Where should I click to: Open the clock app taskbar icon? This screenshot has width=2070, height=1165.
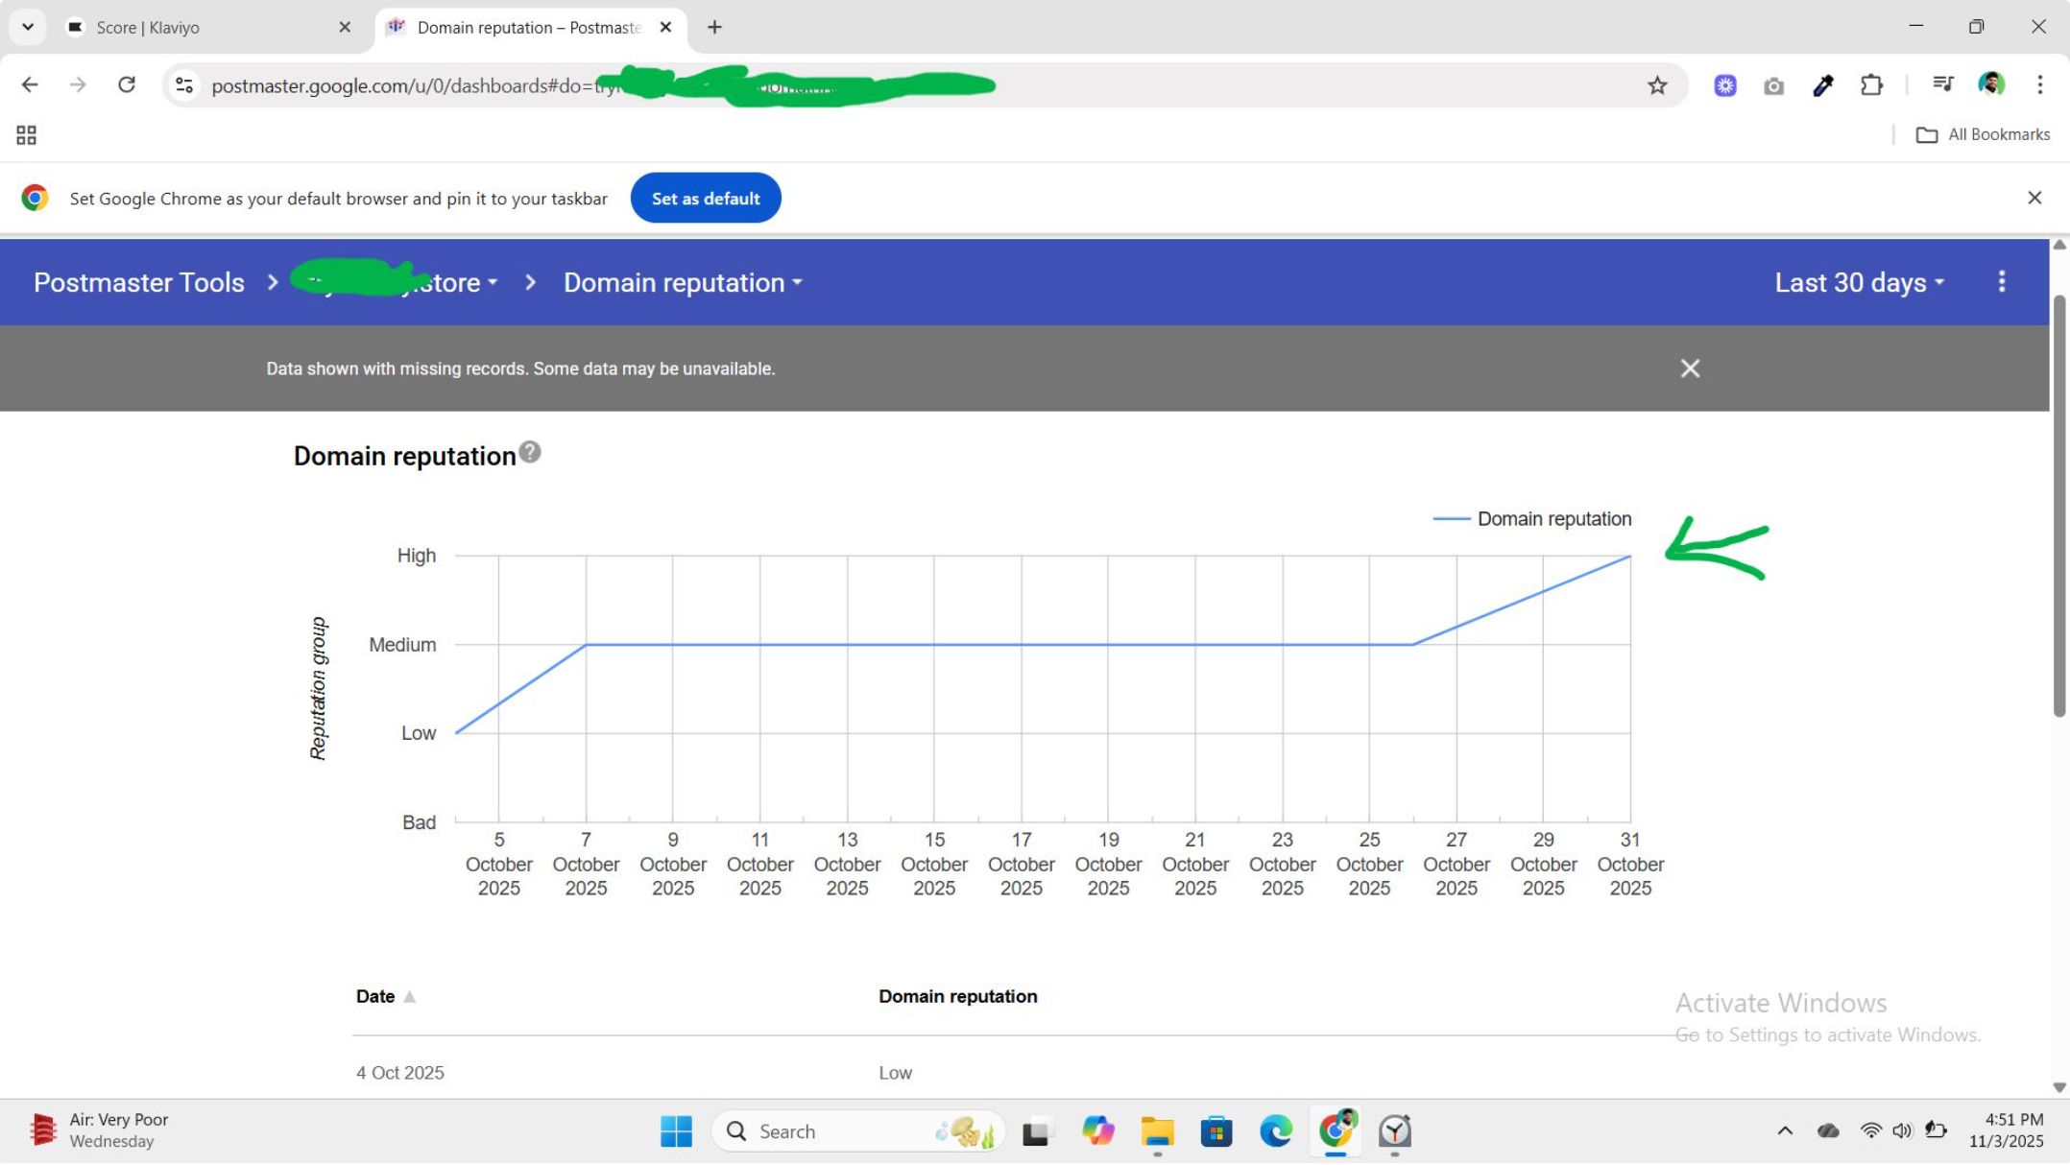[x=1395, y=1131]
